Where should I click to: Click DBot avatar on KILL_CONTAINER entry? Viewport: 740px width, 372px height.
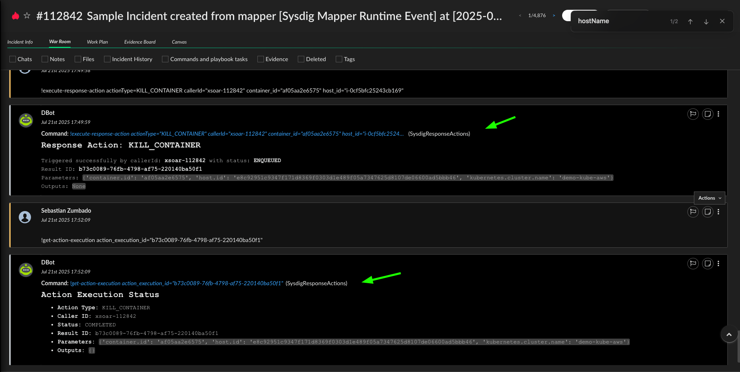click(26, 120)
